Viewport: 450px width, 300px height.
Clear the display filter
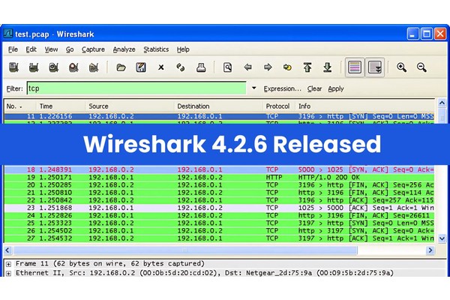pos(314,88)
